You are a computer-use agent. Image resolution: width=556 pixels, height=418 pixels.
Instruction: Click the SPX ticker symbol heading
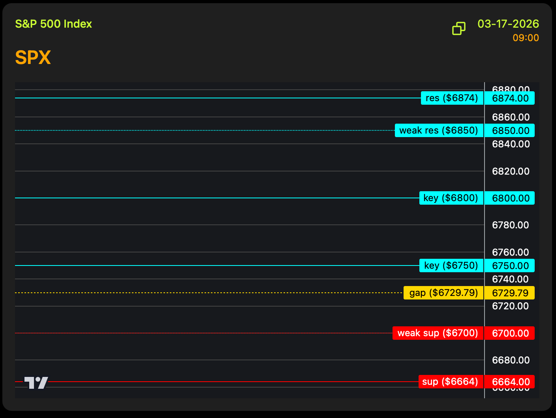33,58
